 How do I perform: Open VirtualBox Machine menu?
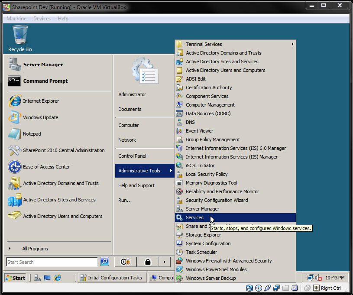(x=16, y=19)
